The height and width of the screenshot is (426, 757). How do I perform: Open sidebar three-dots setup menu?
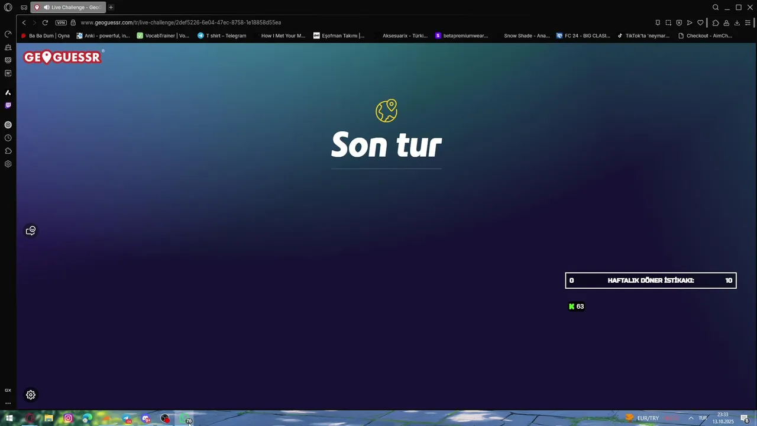(x=8, y=403)
